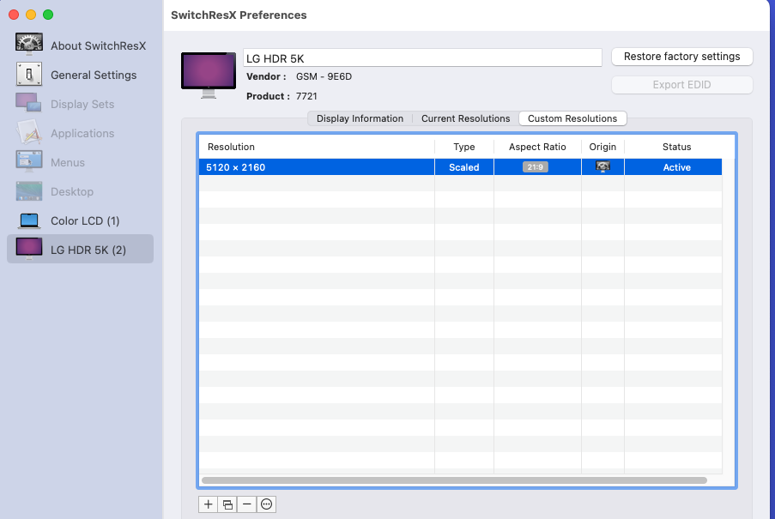Select the Color LCD laptop icon
The width and height of the screenshot is (775, 519).
(x=28, y=220)
